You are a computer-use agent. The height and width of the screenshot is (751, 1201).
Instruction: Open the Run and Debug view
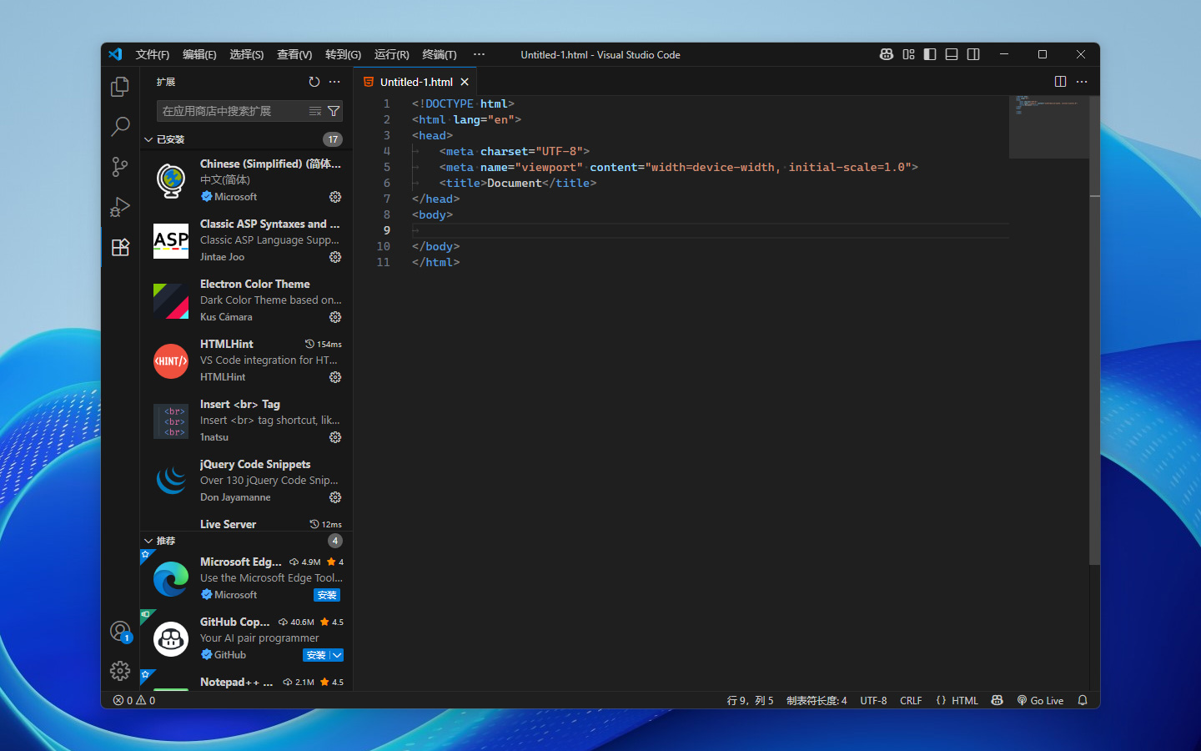(x=120, y=207)
